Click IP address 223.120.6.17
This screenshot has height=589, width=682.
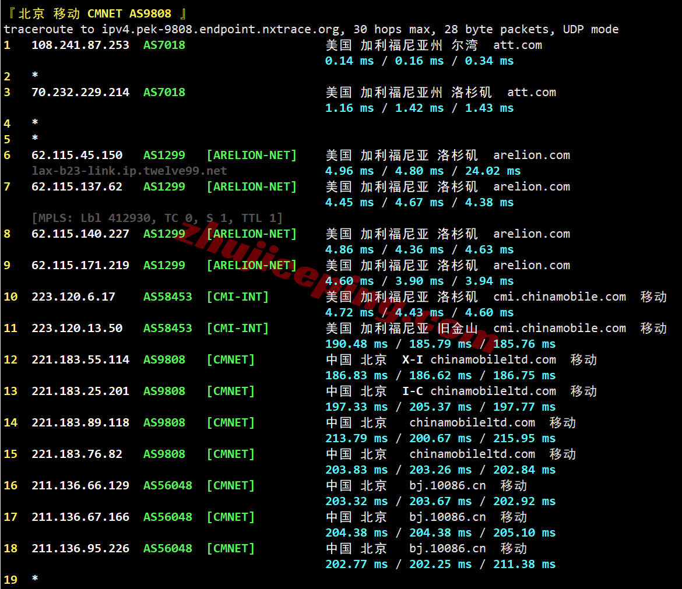pyautogui.click(x=73, y=297)
